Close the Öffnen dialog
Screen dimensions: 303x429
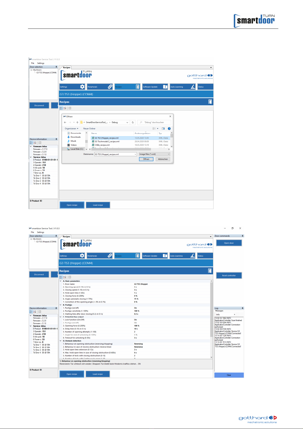click(x=170, y=116)
